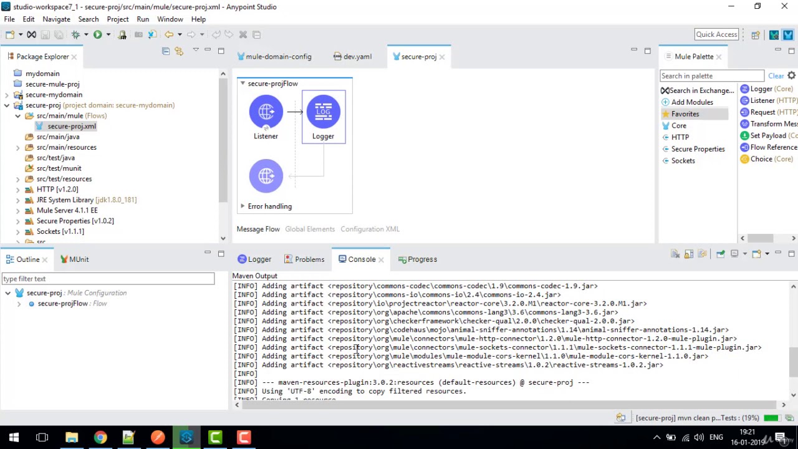Collapse the secure-proj project node
The image size is (798, 449).
coord(7,105)
